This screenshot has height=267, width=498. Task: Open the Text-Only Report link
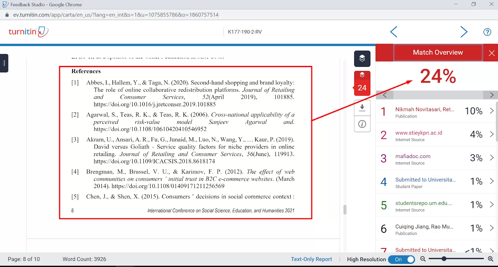[x=311, y=259]
